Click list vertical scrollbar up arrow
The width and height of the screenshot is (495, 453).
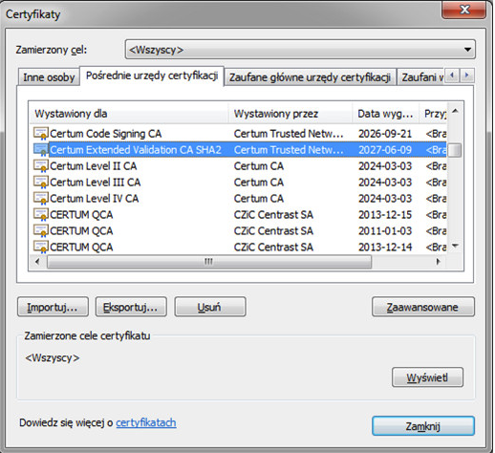tap(455, 111)
